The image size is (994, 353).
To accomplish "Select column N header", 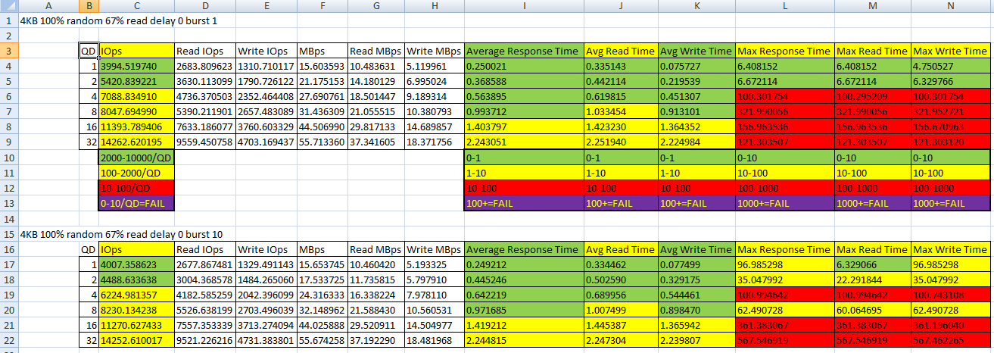I will tap(949, 7).
